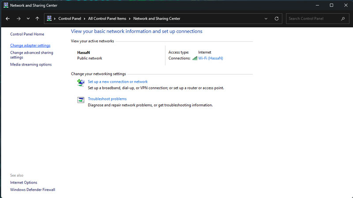Click the Public network label
This screenshot has height=198, width=353.
click(x=90, y=58)
